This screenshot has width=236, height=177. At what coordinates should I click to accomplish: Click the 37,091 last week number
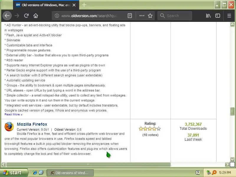click(193, 135)
